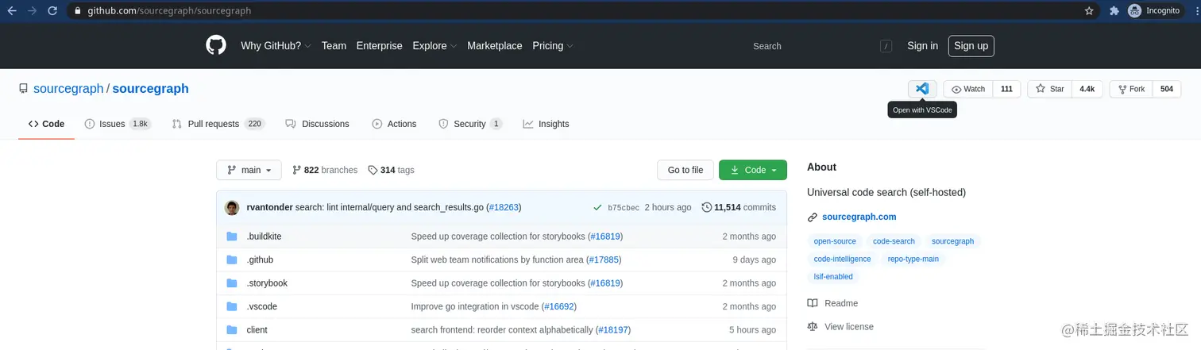This screenshot has height=350, width=1201.
Task: Click rvantonder's avatar in the commit row
Action: 232,207
